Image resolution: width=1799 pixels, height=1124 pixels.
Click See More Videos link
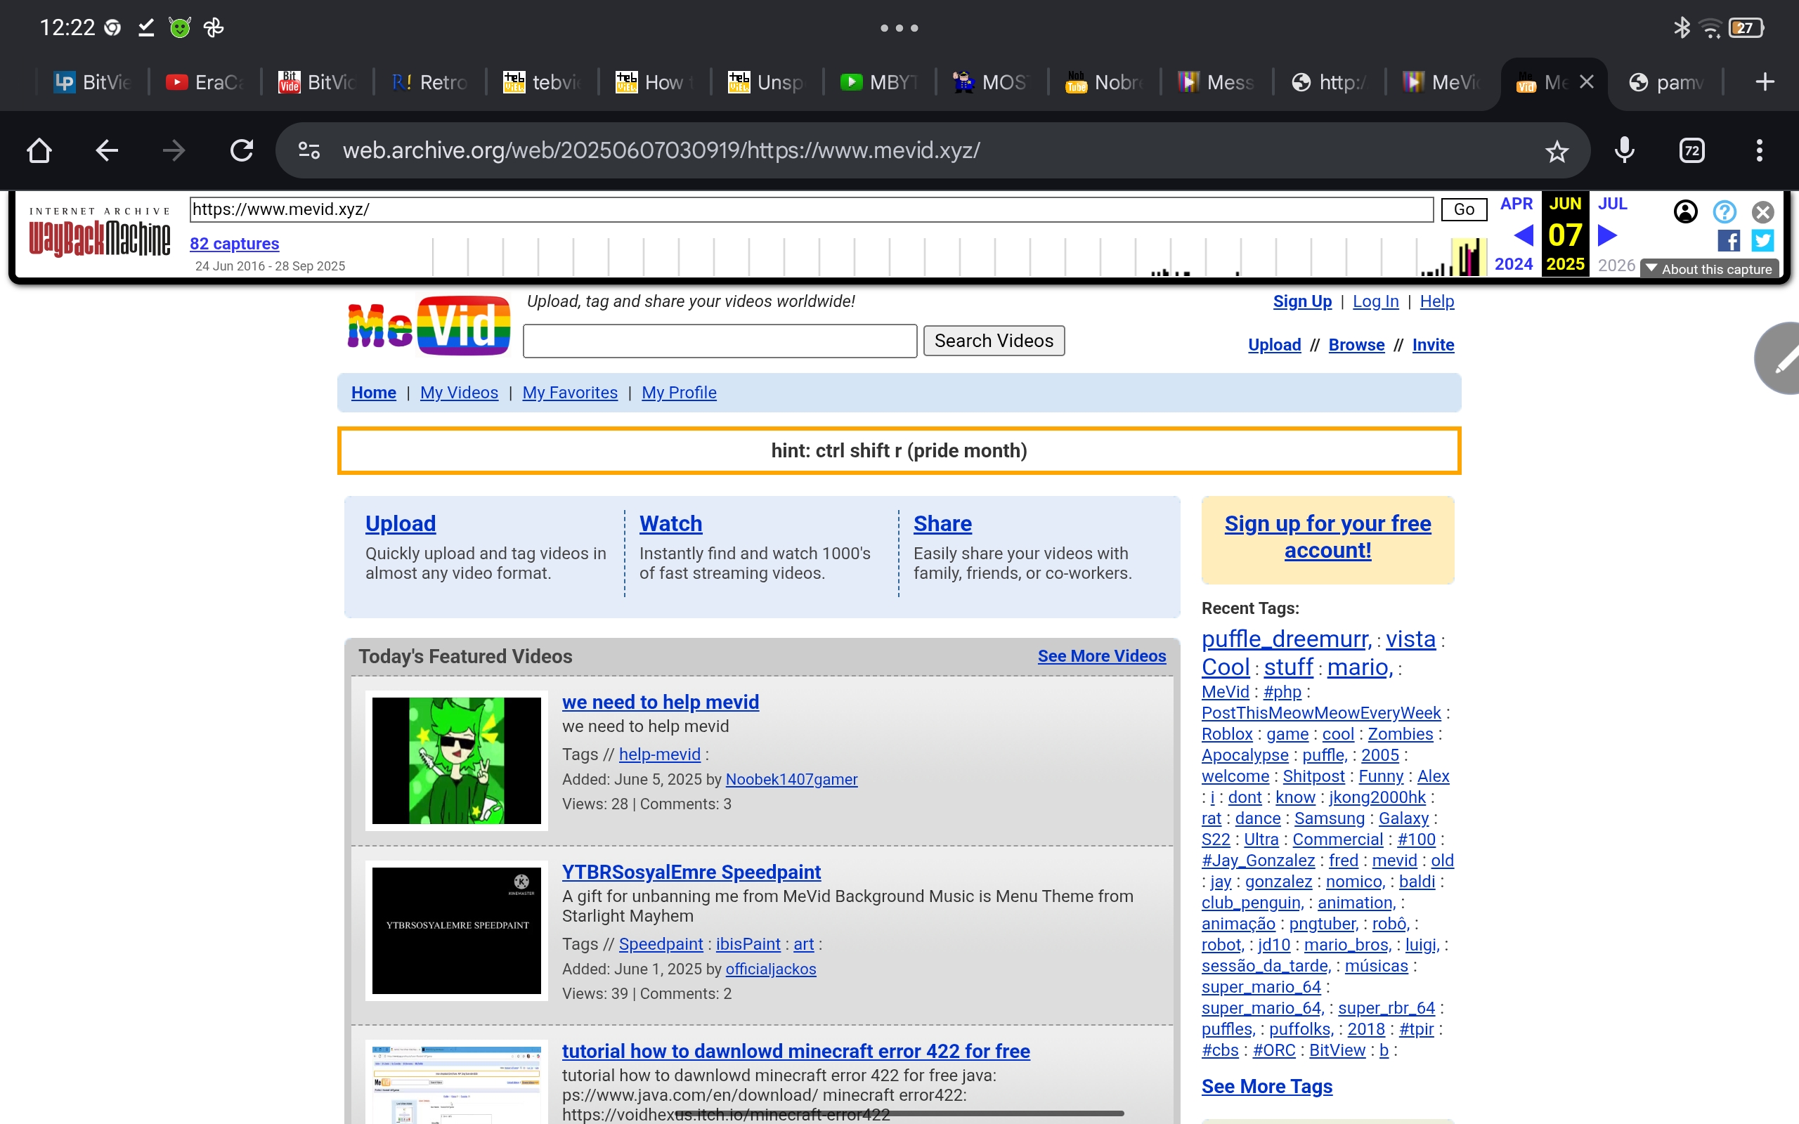1101,655
